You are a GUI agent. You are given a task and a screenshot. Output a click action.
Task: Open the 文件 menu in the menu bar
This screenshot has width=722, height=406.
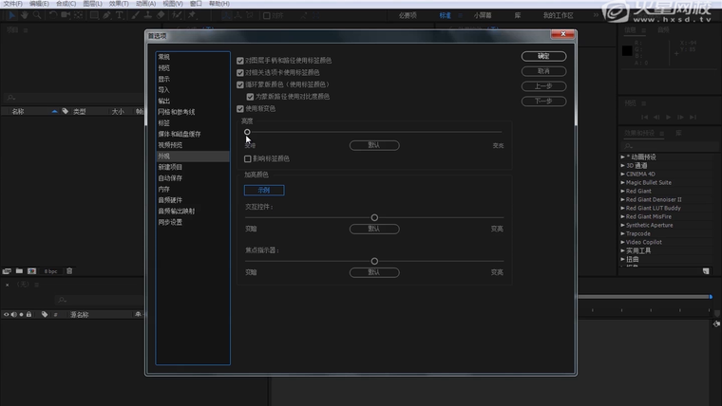pos(11,4)
